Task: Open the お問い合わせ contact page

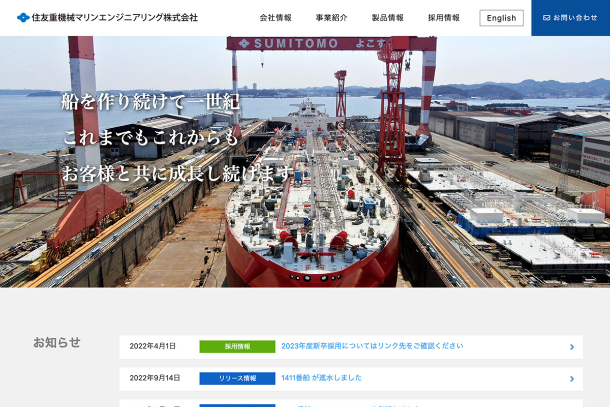Action: (x=570, y=18)
